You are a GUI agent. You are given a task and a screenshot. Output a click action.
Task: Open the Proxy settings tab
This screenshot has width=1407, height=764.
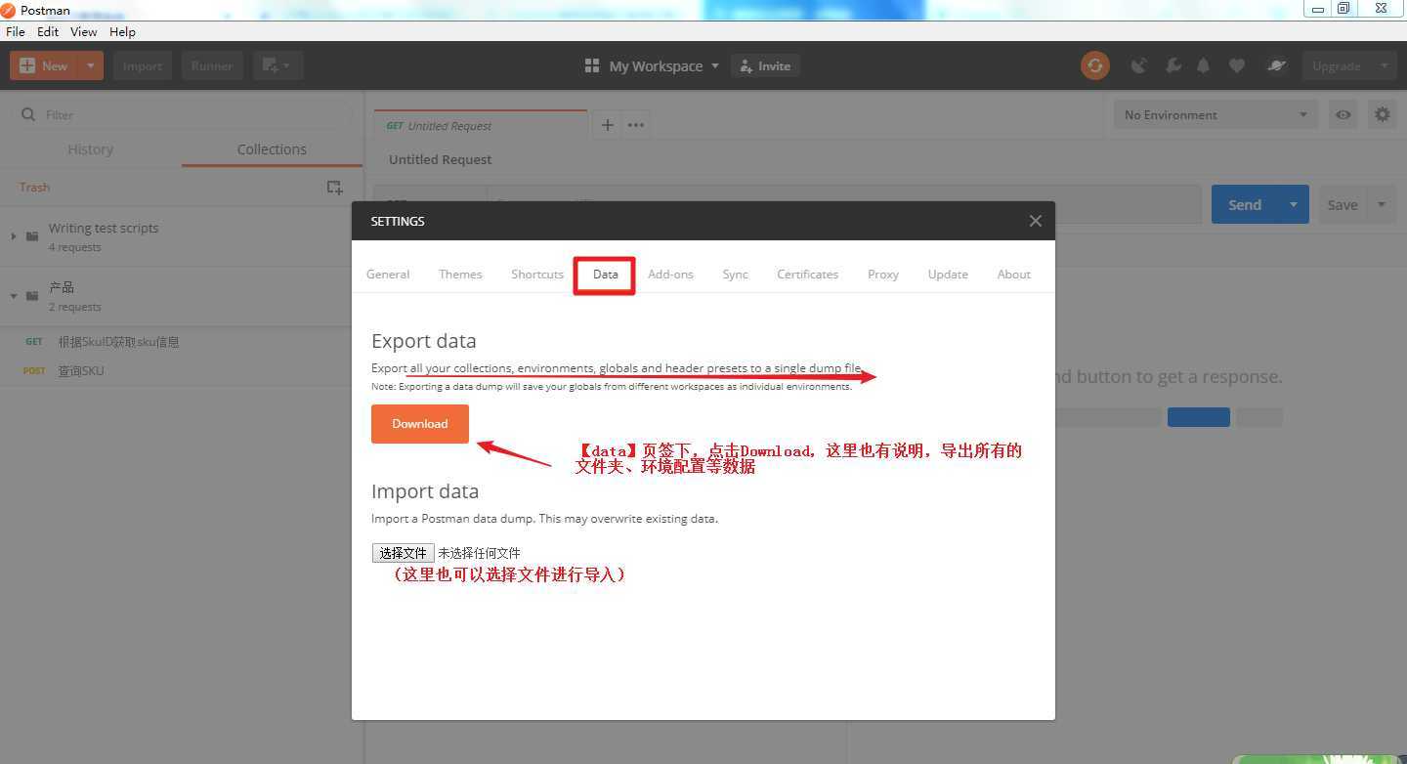coord(882,274)
